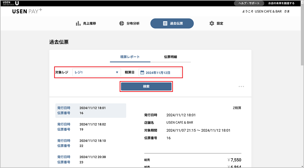Select receipt issued 2024/11/12 18:02
Screen dimensions: 304x168
pos(91,127)
